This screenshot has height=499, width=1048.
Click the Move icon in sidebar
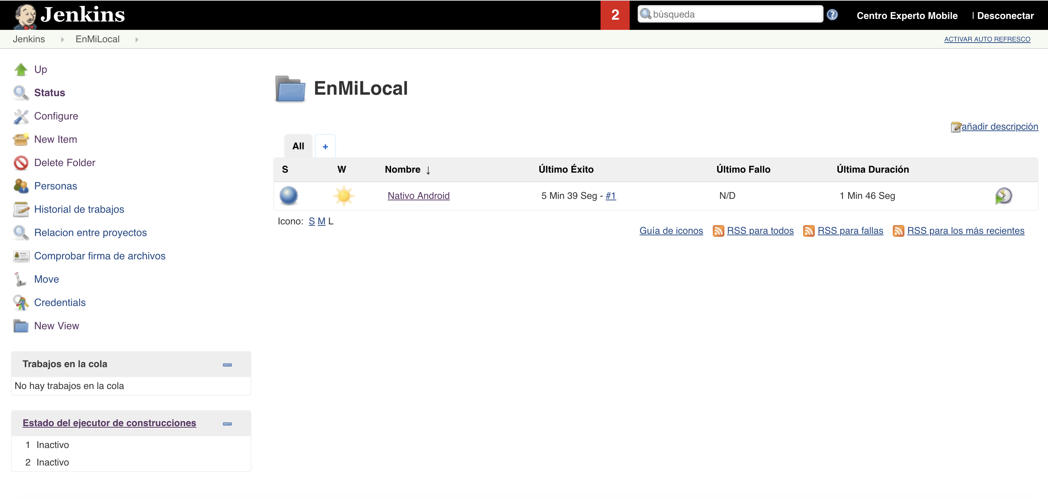pyautogui.click(x=21, y=279)
